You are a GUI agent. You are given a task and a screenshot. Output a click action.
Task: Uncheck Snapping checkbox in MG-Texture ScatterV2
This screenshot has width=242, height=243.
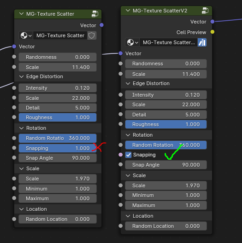(x=128, y=155)
